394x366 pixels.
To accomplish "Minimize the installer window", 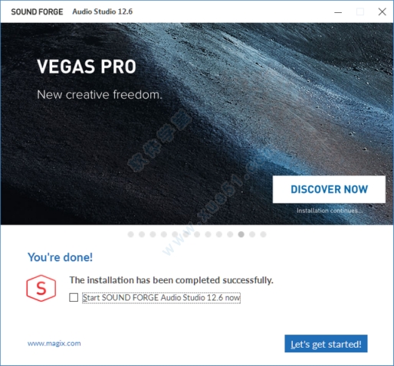I will tap(338, 12).
